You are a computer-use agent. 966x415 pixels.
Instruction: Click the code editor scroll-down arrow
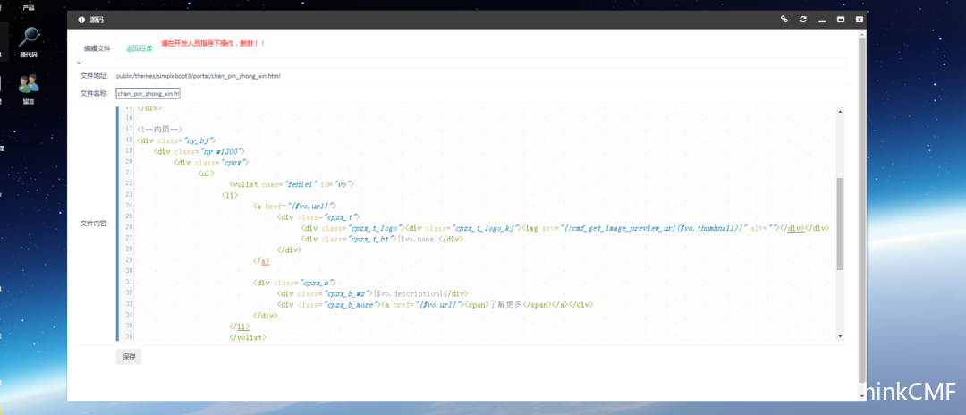point(840,335)
